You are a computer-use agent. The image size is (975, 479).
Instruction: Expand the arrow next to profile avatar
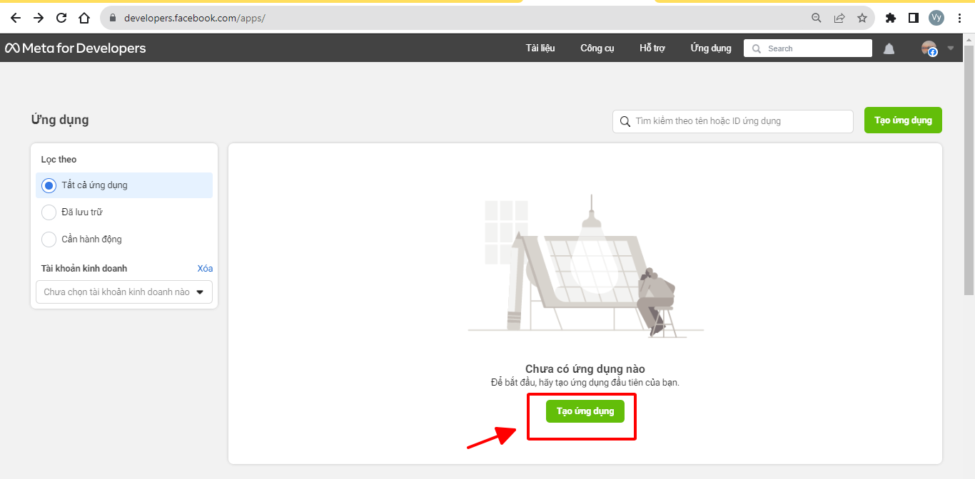(x=950, y=48)
